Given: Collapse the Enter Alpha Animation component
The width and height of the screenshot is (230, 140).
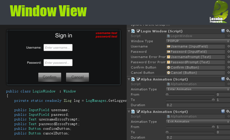Looking at the screenshot, I should pos(129,79).
